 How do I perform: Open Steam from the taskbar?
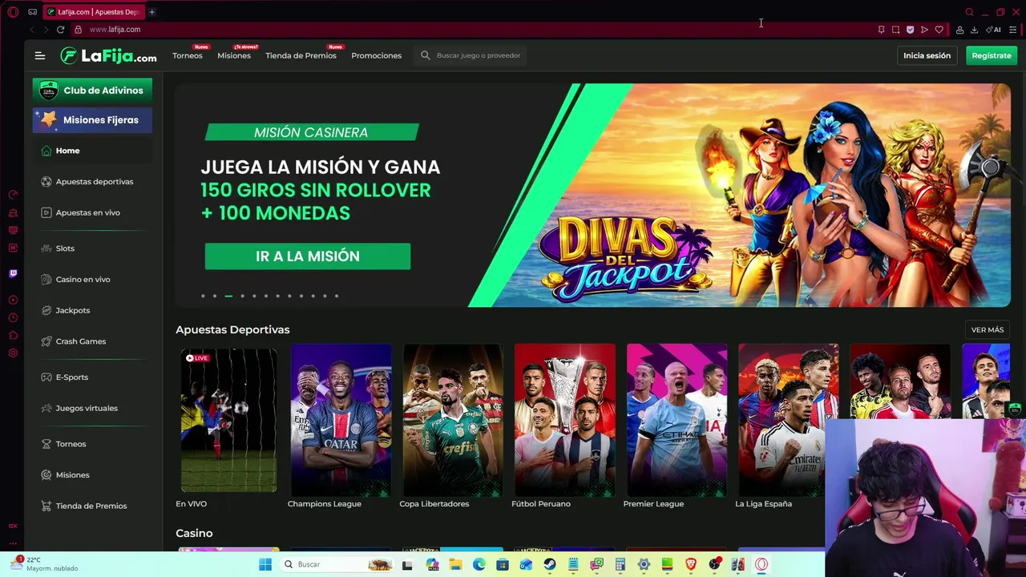point(550,564)
